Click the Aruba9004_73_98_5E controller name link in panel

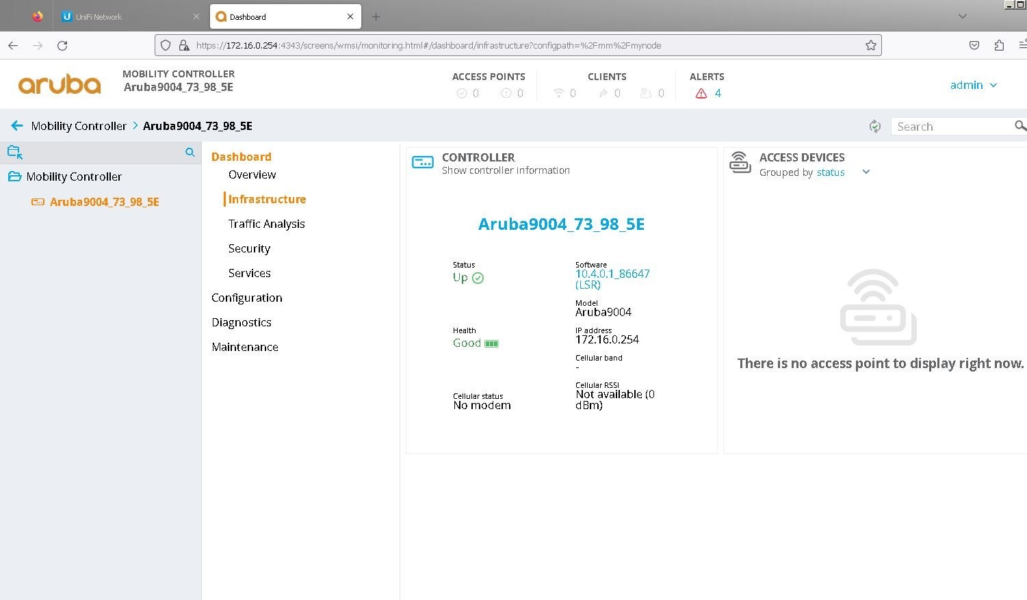click(x=561, y=224)
